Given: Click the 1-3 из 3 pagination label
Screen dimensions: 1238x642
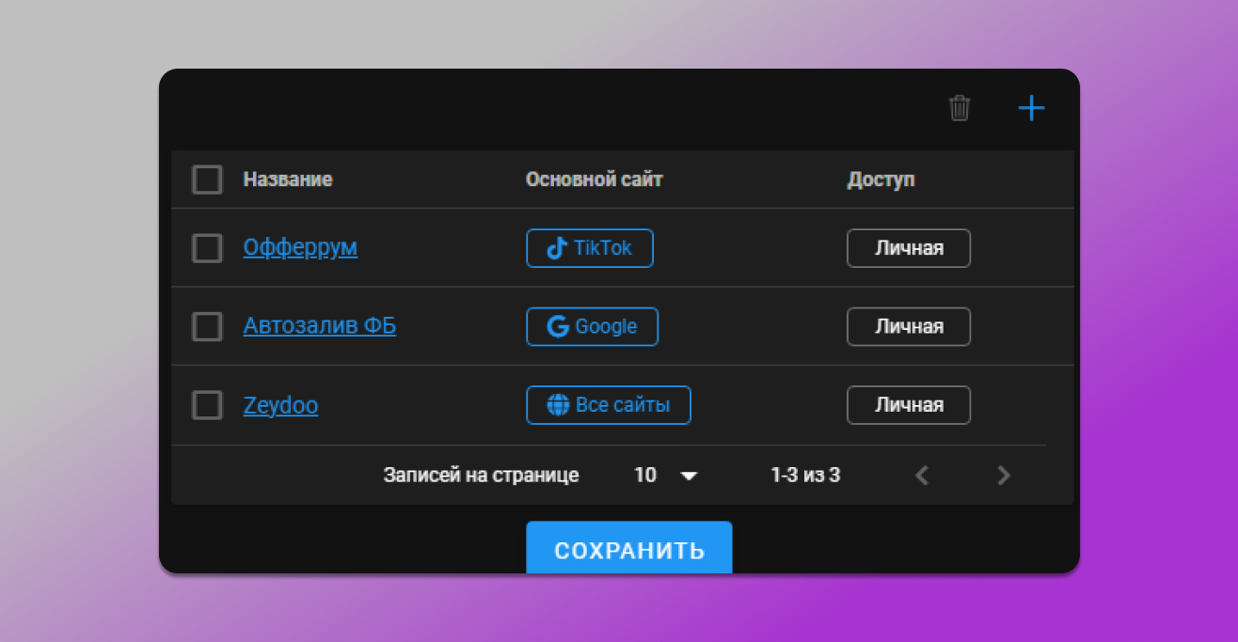Looking at the screenshot, I should click(805, 476).
